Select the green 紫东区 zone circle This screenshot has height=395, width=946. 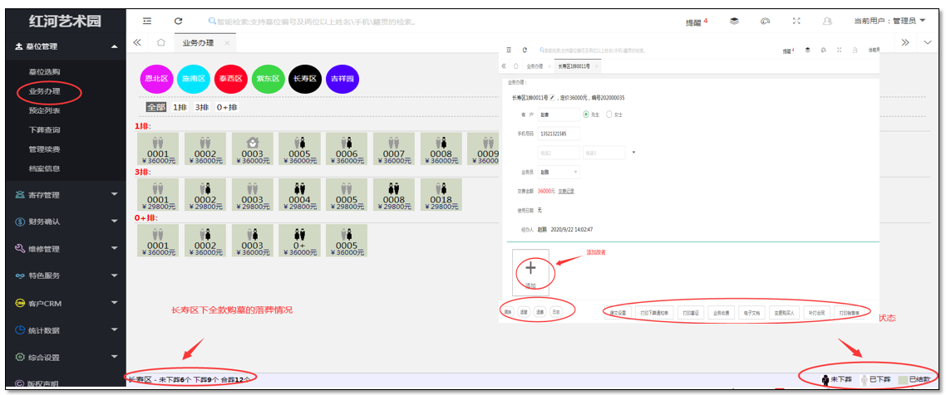pyautogui.click(x=269, y=79)
